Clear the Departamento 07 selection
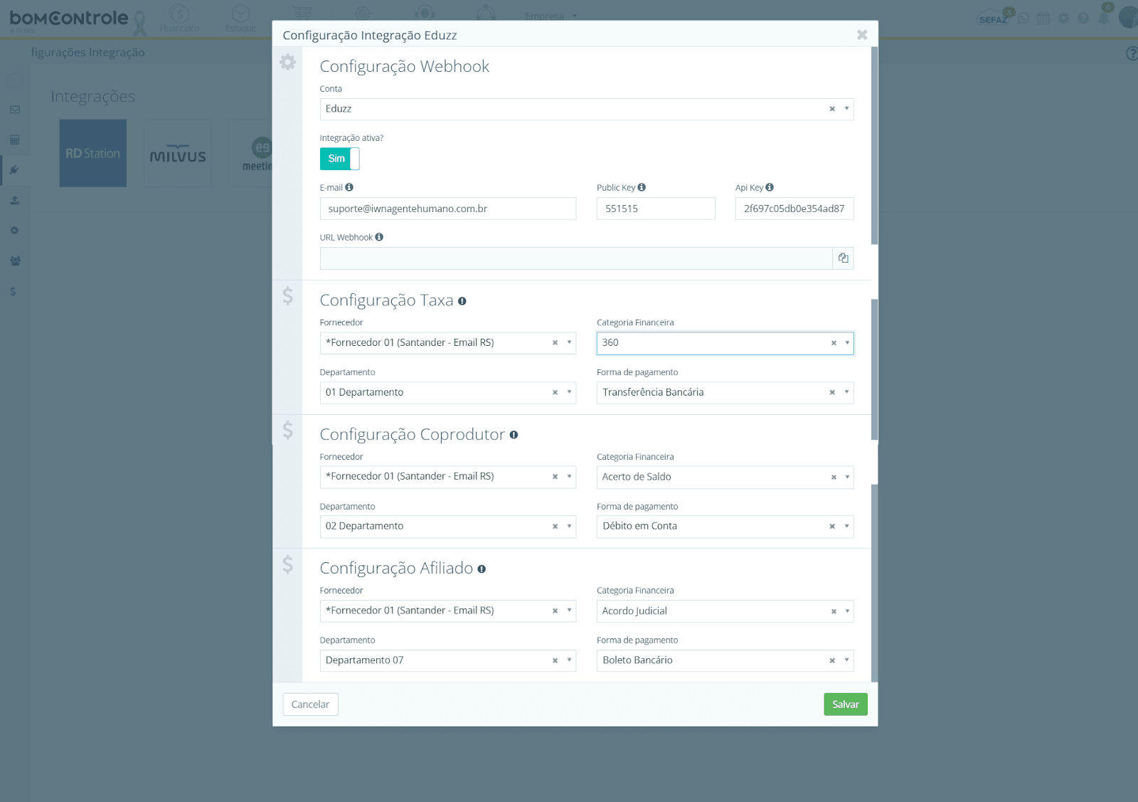The image size is (1138, 802). (555, 660)
